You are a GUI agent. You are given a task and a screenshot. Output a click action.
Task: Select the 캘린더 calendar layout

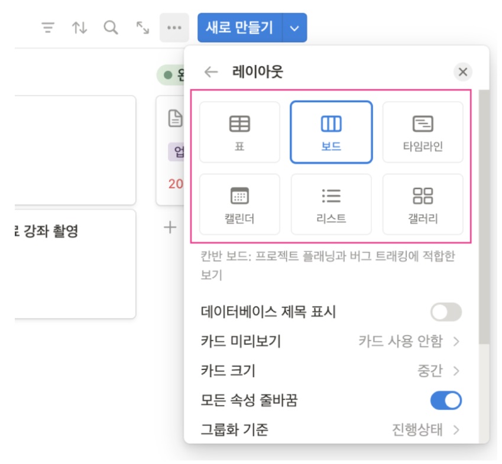[x=239, y=204]
